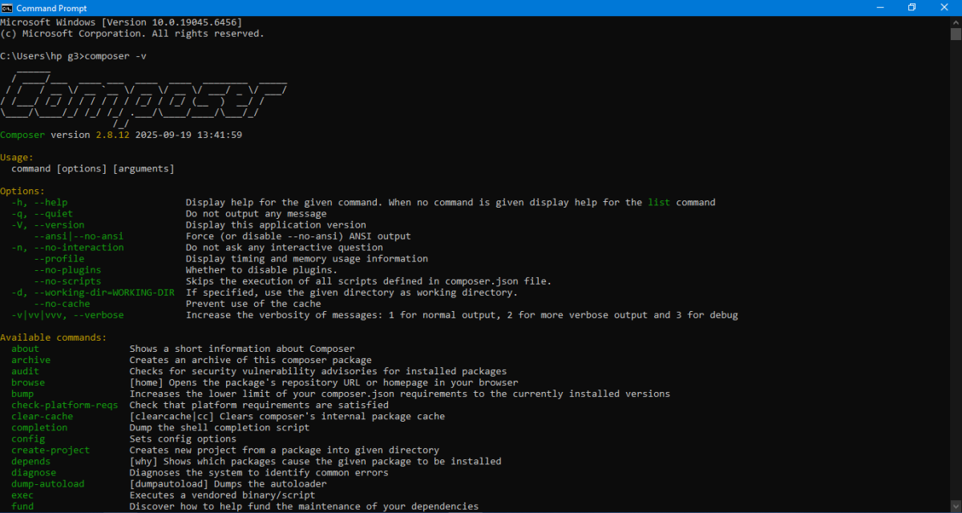Click the vertical scrollbar thumb
This screenshot has height=513, width=962.
(x=955, y=34)
